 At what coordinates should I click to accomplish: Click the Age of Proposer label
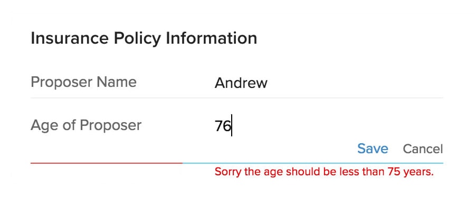click(x=86, y=125)
